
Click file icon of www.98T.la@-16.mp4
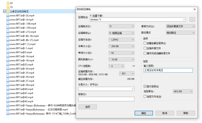8,56
